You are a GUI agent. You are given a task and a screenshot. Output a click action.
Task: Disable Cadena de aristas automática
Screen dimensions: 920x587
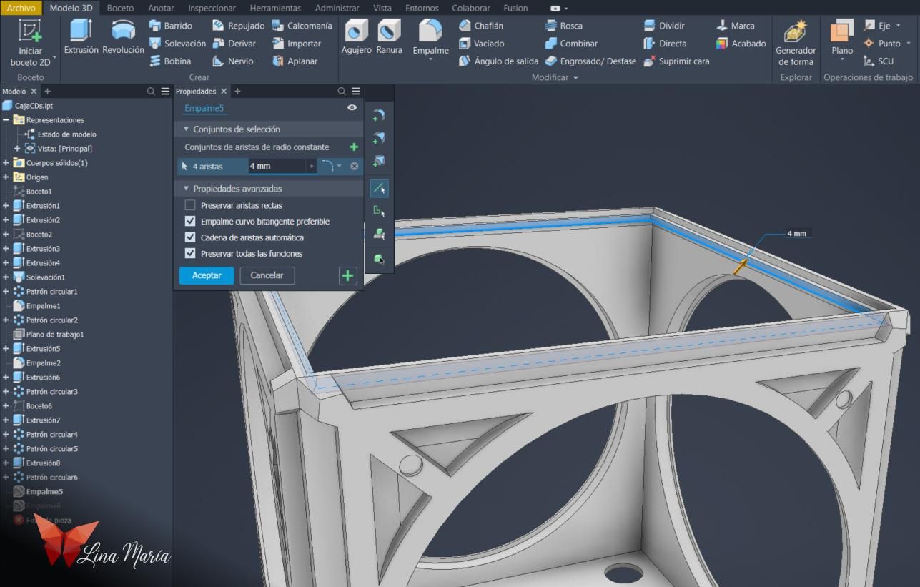click(190, 237)
